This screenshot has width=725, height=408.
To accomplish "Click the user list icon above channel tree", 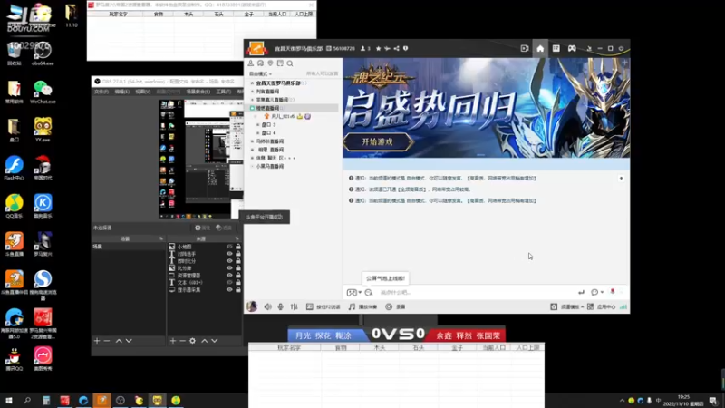I will 251,63.
